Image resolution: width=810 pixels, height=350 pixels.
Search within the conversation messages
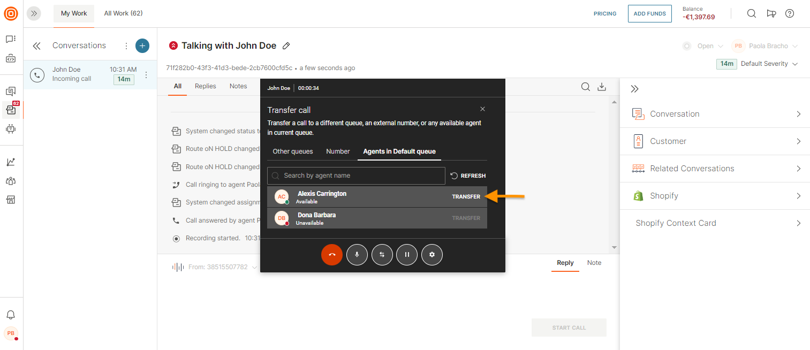(586, 87)
